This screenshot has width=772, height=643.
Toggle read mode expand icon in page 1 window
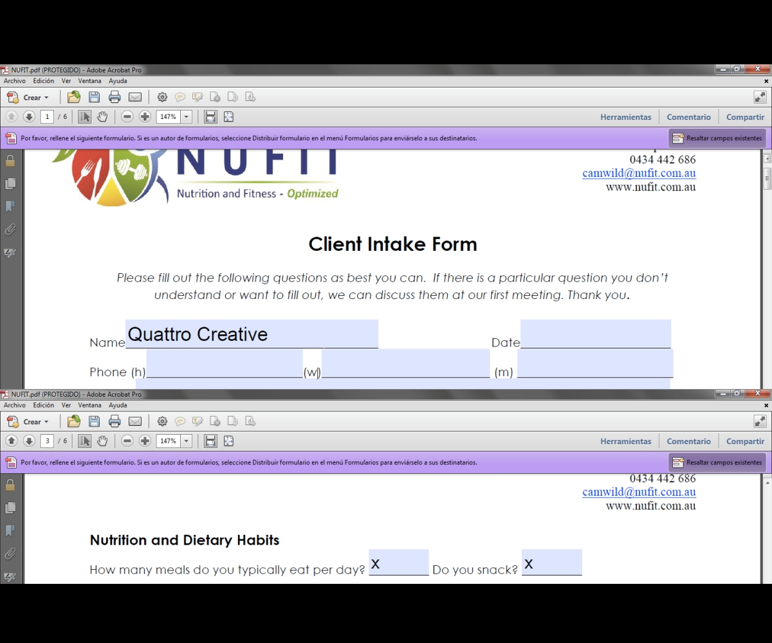(760, 98)
